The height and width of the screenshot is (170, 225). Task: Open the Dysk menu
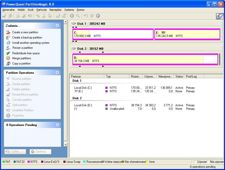pos(31,10)
